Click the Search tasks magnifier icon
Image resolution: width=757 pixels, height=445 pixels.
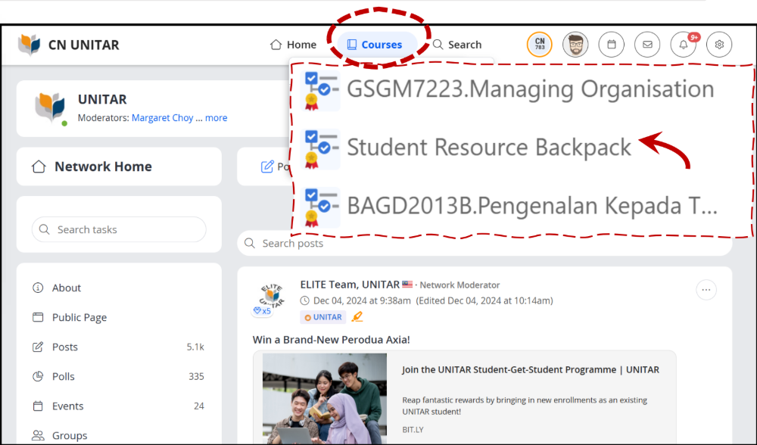44,229
